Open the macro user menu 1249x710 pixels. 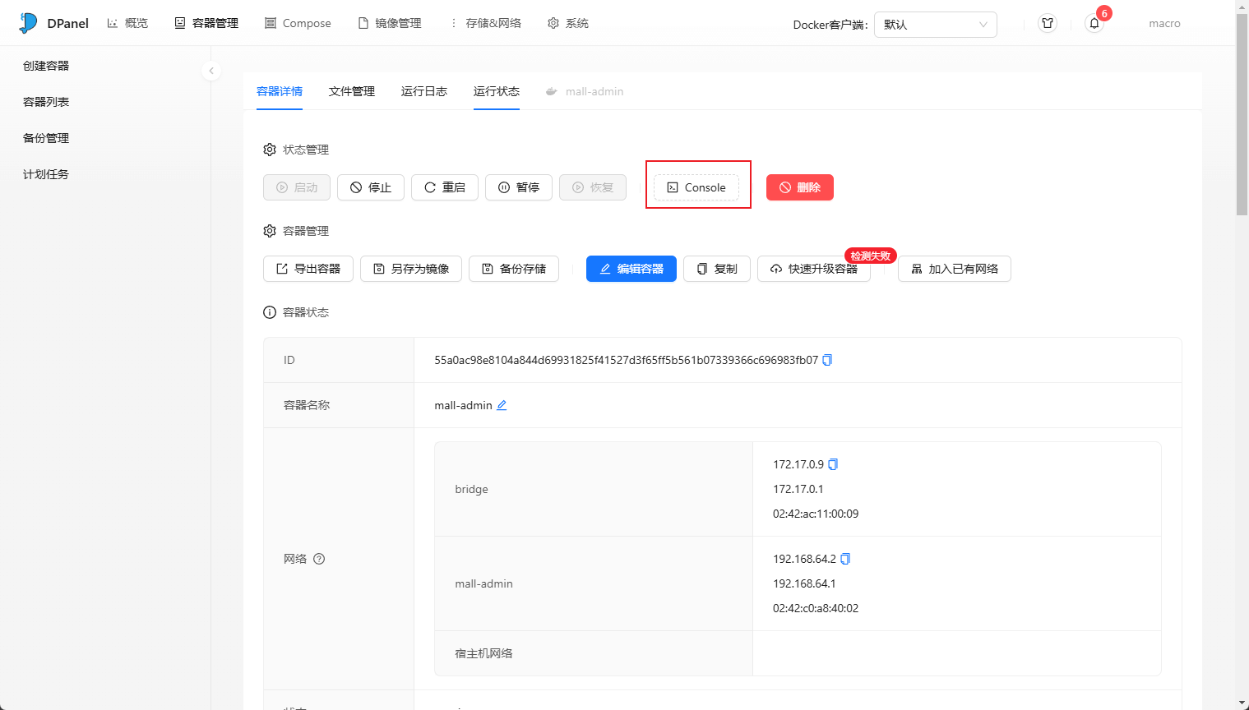click(1163, 24)
